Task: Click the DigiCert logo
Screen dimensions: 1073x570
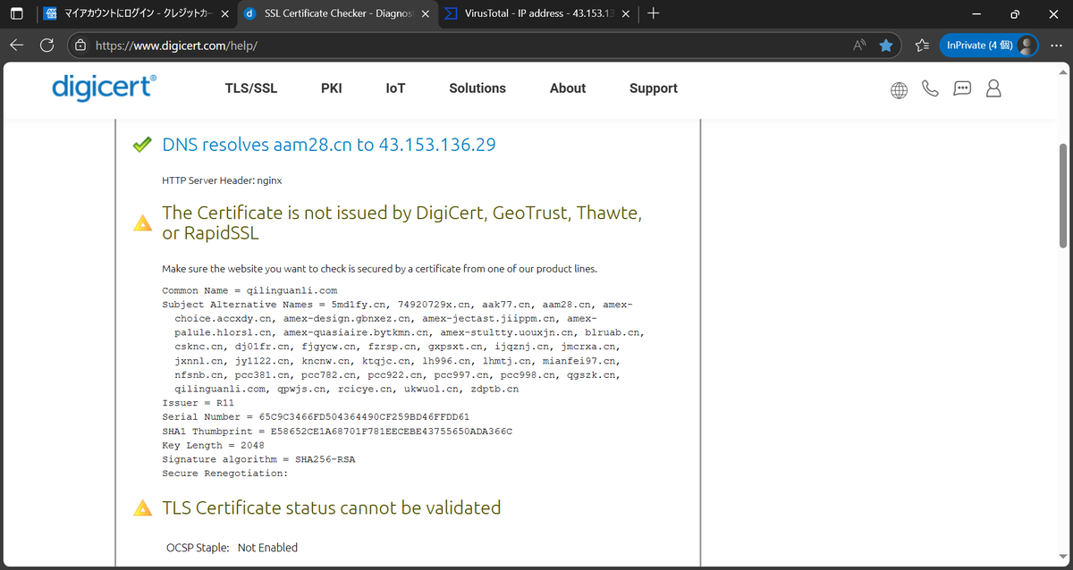Action: pyautogui.click(x=104, y=88)
